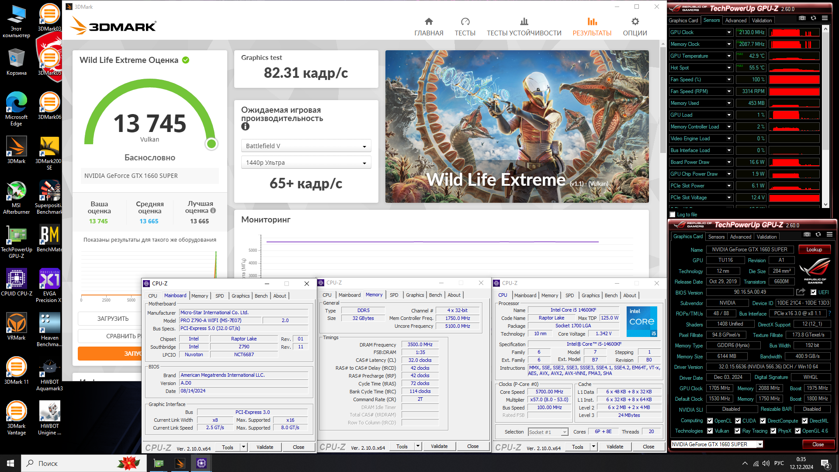Click the info icon beside Ожидаемая игровая производительность
Image resolution: width=839 pixels, height=472 pixels.
coord(245,126)
